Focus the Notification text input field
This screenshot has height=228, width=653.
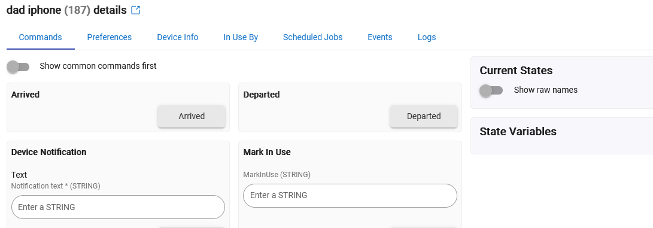pos(119,207)
